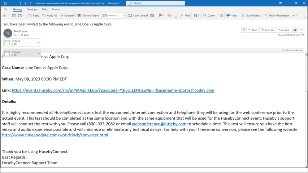Click Forward in message header
308x173 pixels.
coord(283,30)
